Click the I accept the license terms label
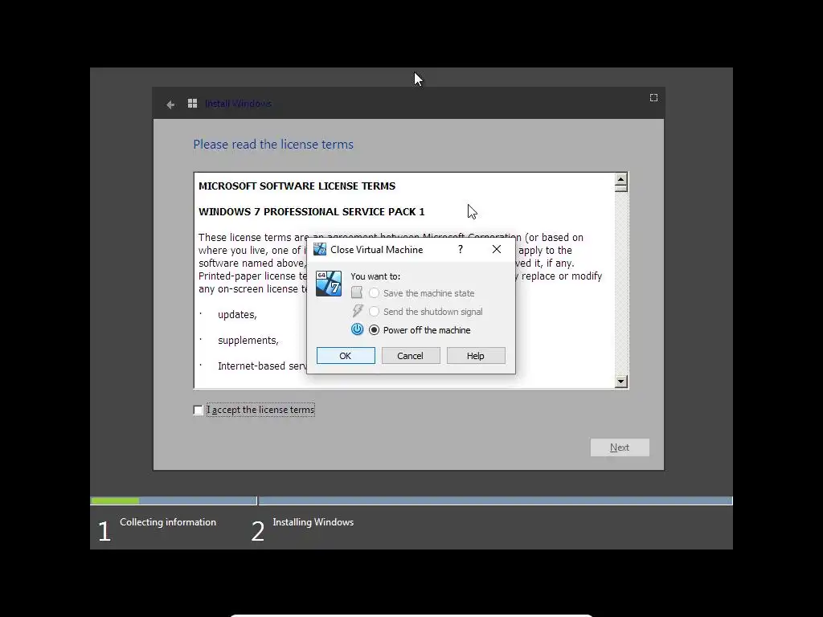 click(261, 410)
